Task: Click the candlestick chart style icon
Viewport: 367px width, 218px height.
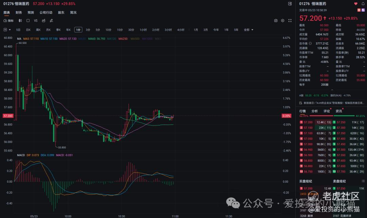Action: tap(20, 21)
